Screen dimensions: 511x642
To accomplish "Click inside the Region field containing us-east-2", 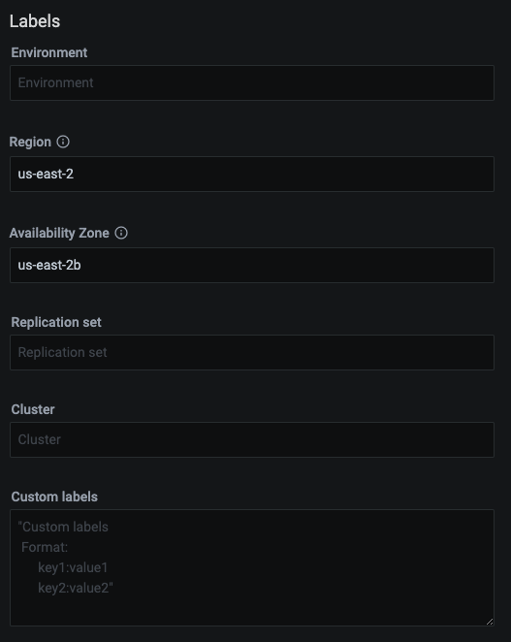I will pyautogui.click(x=252, y=174).
